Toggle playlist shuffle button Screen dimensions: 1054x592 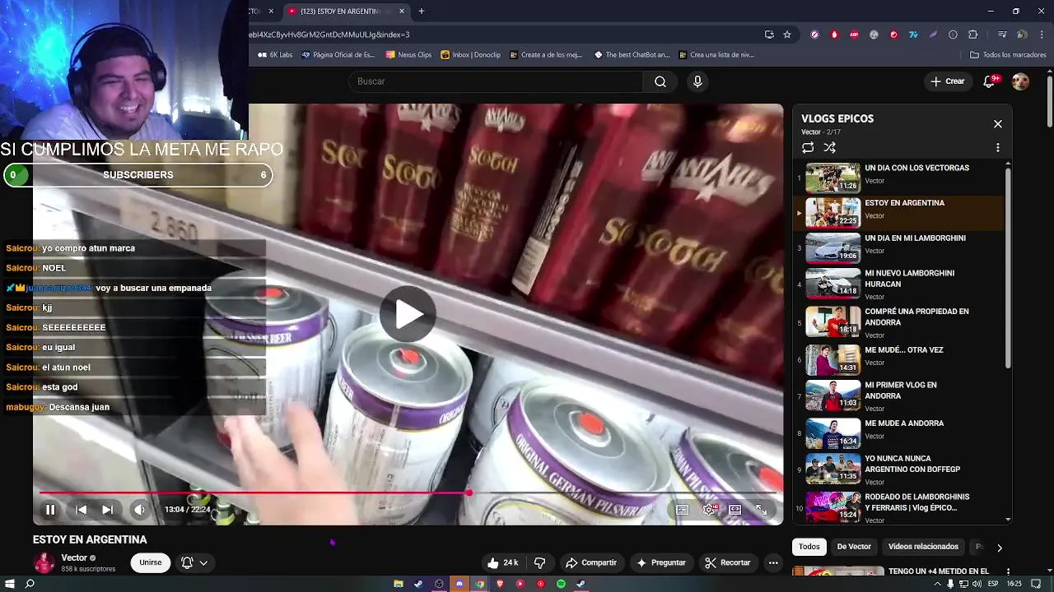click(830, 148)
